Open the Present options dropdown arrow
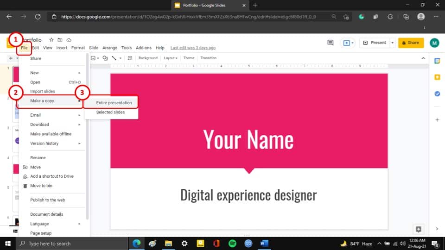 [x=392, y=43]
